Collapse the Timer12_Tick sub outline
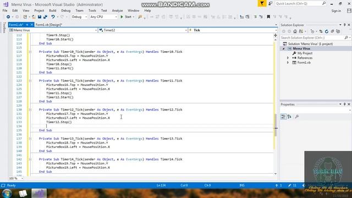Image resolution: width=352 pixels, height=198 pixels. (x=30, y=109)
